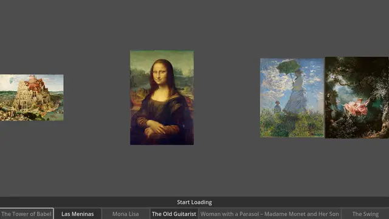Toggle The Tower of Babel button
389x219 pixels.
[27, 214]
